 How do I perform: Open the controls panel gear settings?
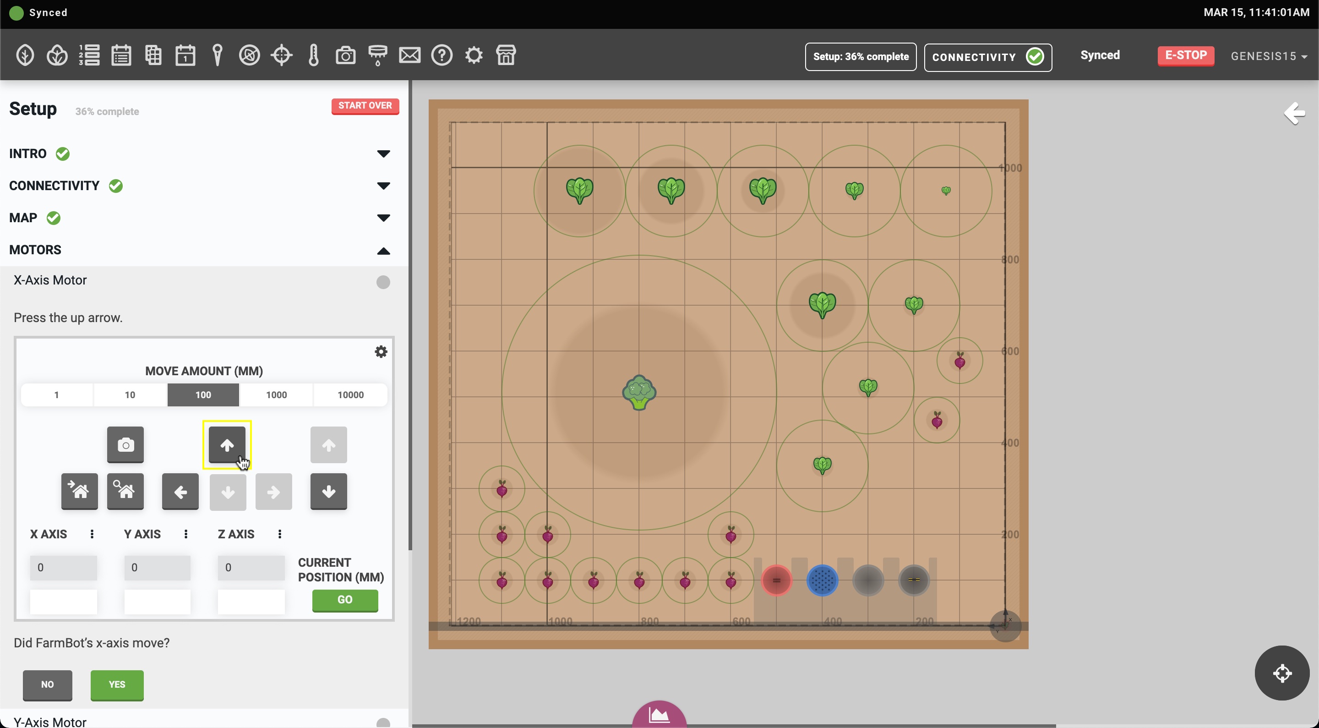(x=381, y=352)
